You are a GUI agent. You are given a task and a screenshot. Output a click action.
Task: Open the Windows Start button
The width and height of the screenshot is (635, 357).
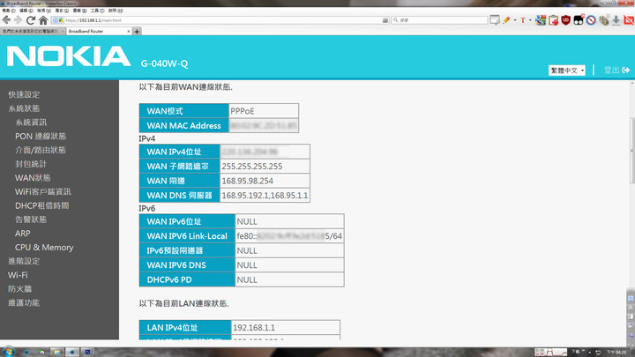tap(8, 352)
